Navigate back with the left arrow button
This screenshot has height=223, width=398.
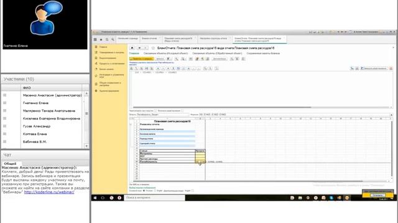click(x=139, y=48)
